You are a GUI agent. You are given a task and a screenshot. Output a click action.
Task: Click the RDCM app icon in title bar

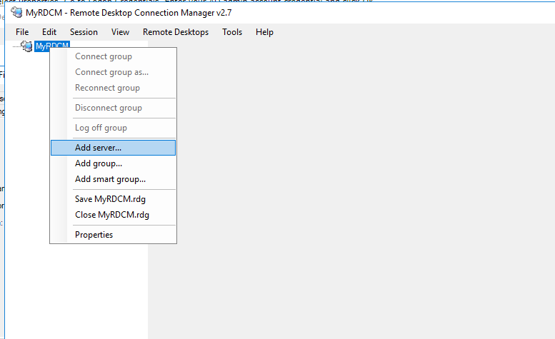(16, 12)
